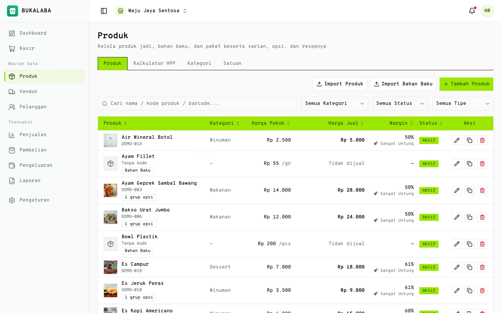Sort table by Margin column
Image resolution: width=502 pixels, height=313 pixels.
pos(401,123)
